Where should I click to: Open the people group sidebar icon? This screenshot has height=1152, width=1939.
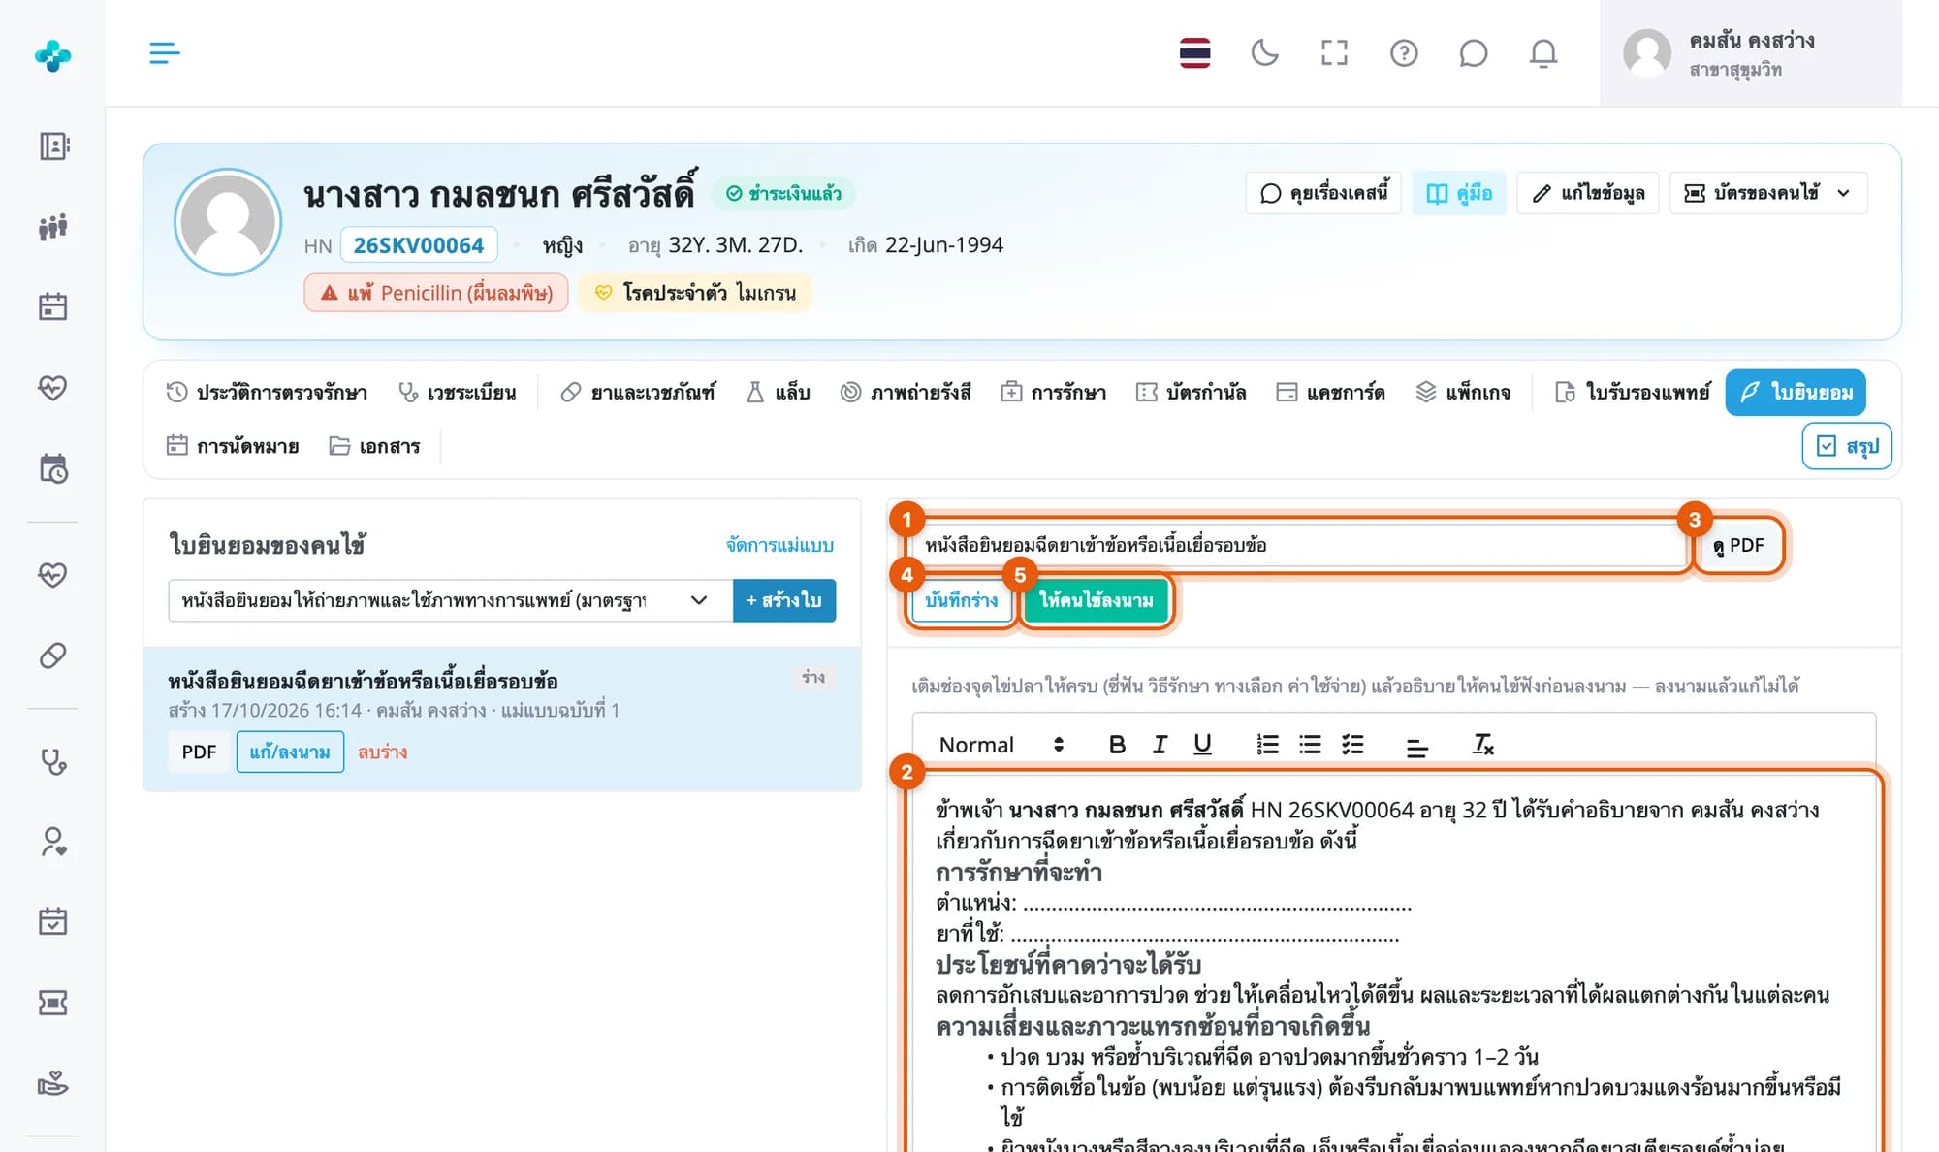(53, 227)
